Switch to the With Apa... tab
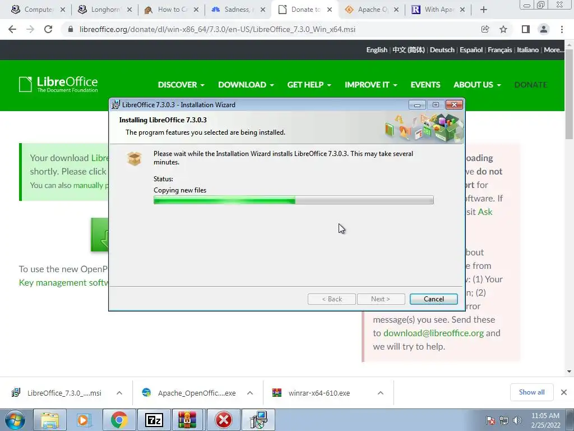 click(x=438, y=10)
